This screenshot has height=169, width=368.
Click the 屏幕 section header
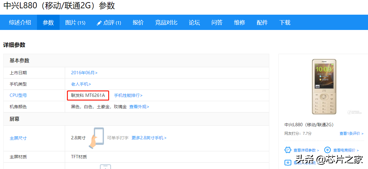tap(14, 119)
